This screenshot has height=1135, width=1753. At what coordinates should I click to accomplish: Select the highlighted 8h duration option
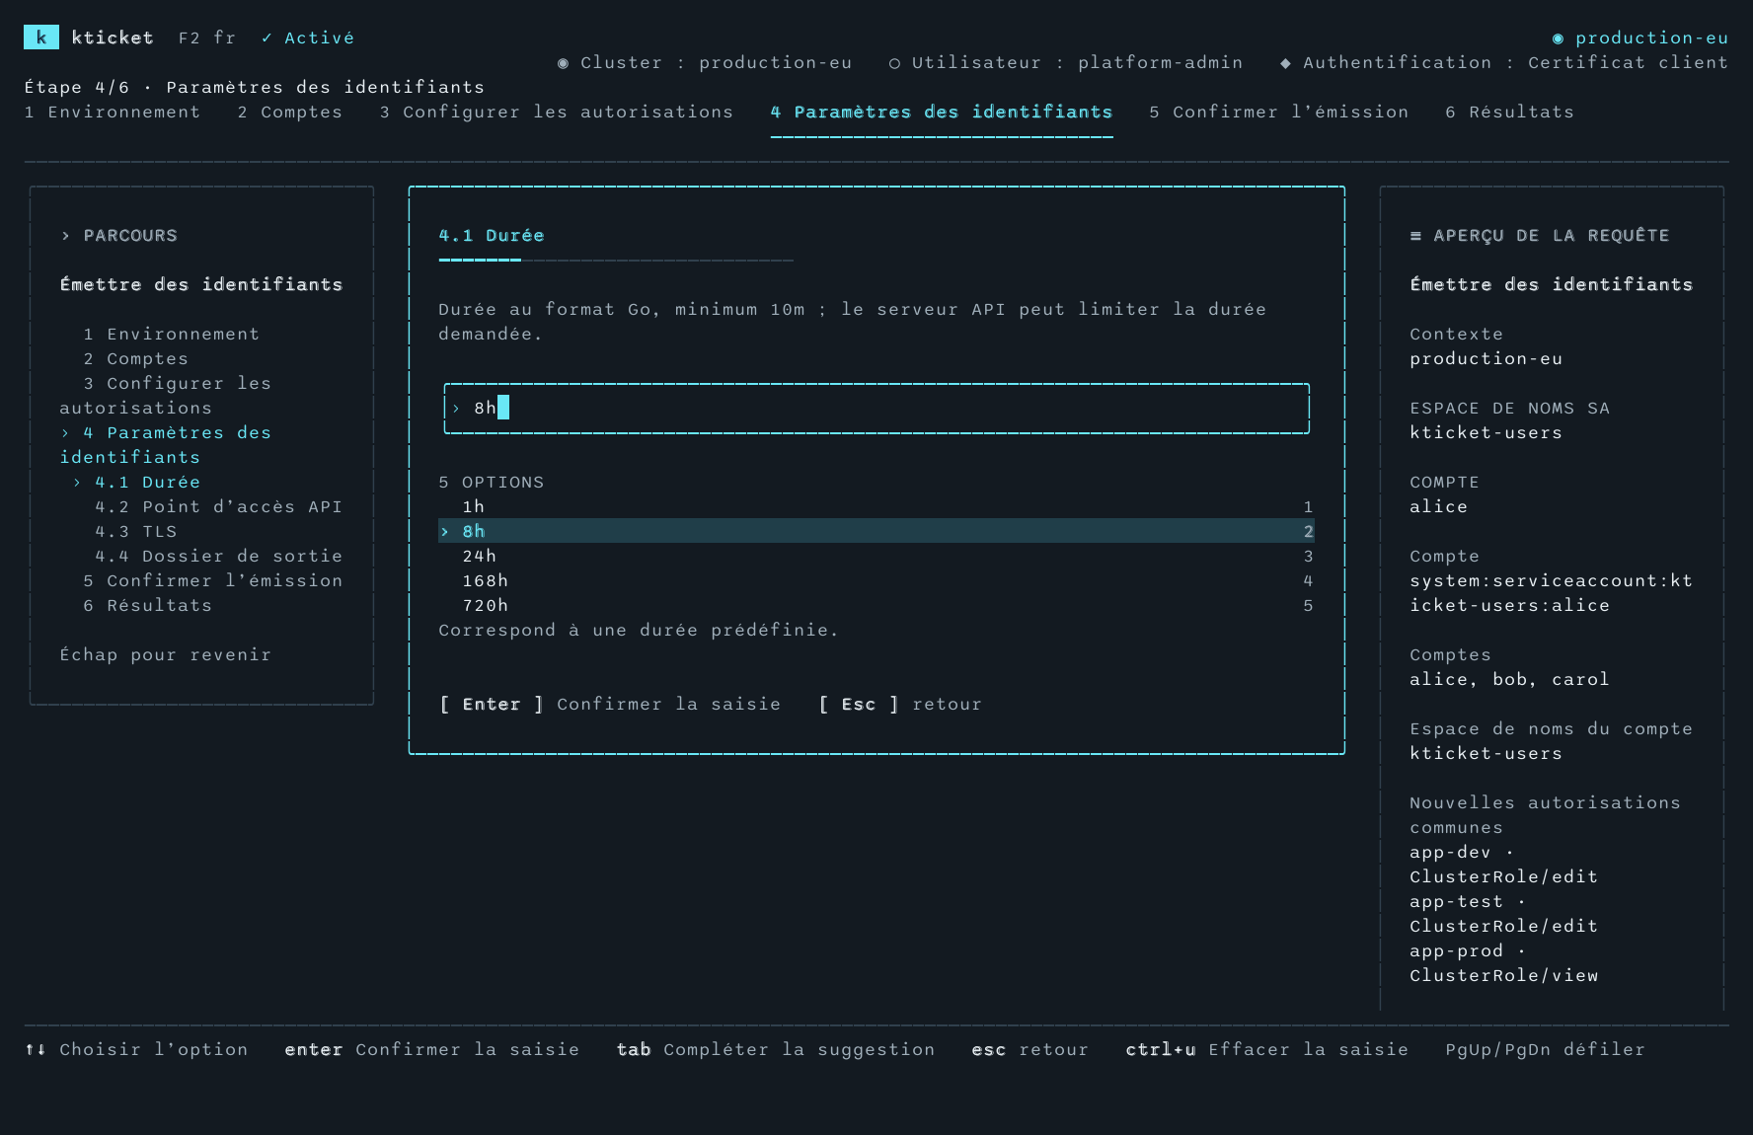pos(876,532)
